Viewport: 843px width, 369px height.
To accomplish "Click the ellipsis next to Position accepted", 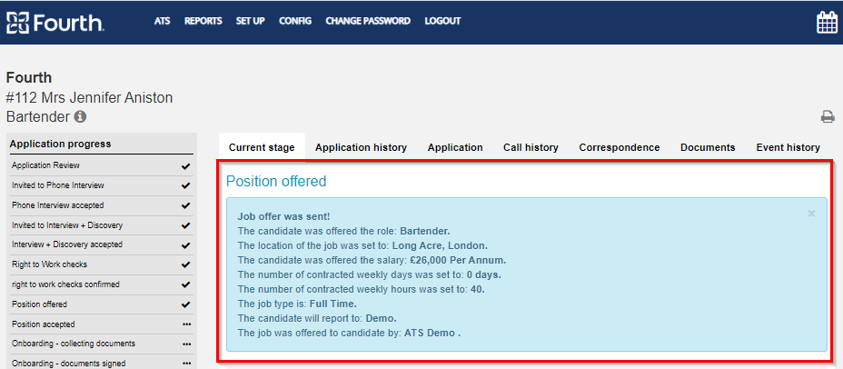I will coord(186,324).
